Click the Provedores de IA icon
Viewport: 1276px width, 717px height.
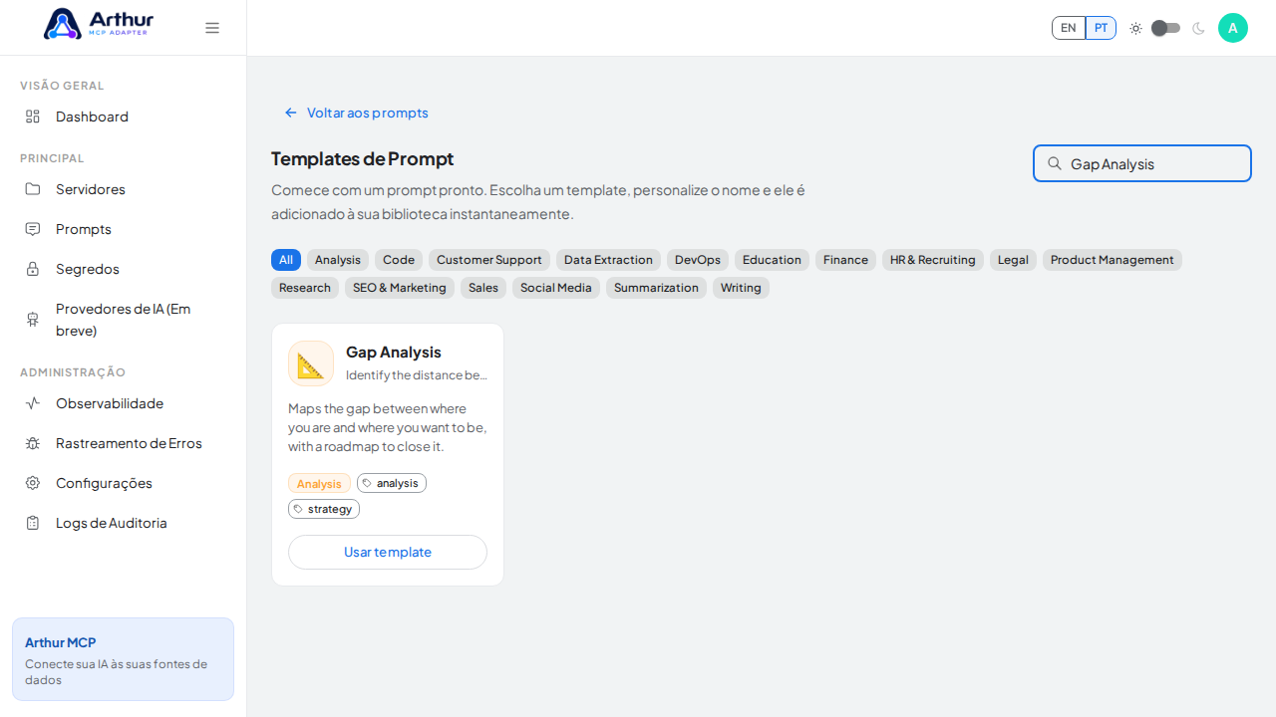click(x=33, y=320)
